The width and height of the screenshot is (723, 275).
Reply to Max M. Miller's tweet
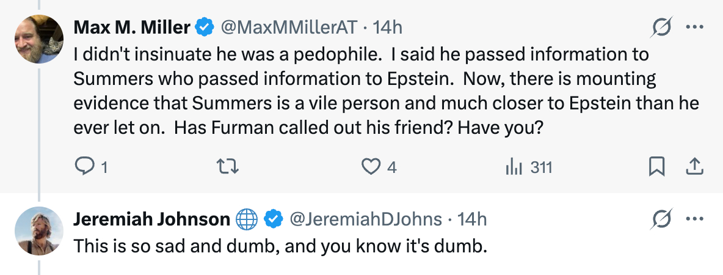82,166
